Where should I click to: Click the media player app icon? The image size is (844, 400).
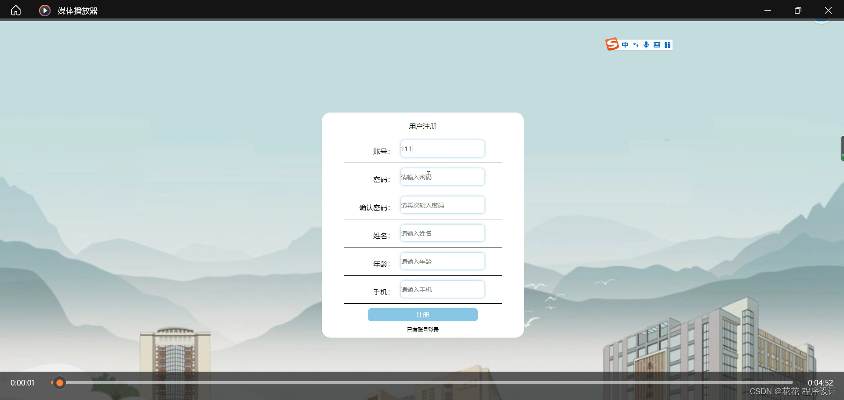(x=44, y=10)
